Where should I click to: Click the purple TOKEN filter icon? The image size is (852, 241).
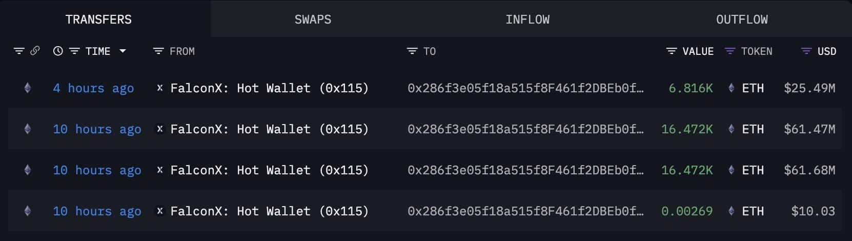coord(729,51)
